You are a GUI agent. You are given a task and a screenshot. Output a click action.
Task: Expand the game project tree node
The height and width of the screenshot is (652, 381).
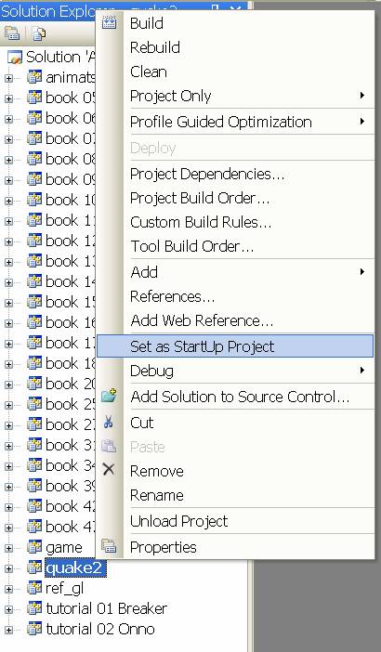(8, 548)
